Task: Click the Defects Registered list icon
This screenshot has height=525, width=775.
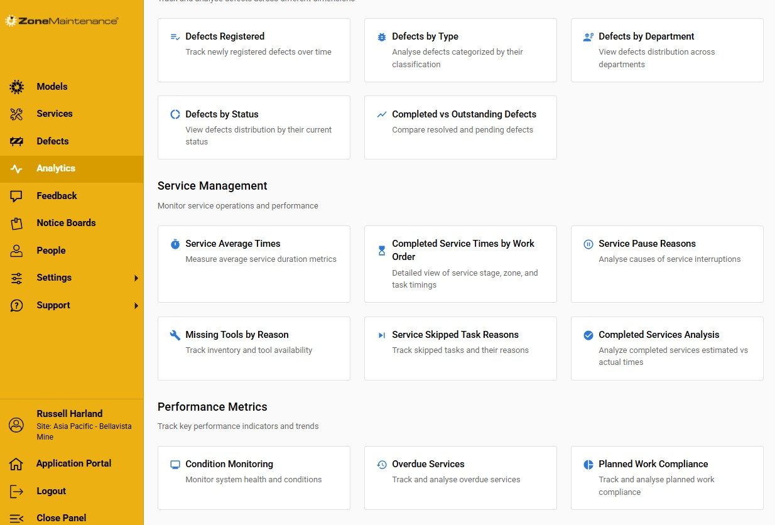Action: click(x=175, y=37)
